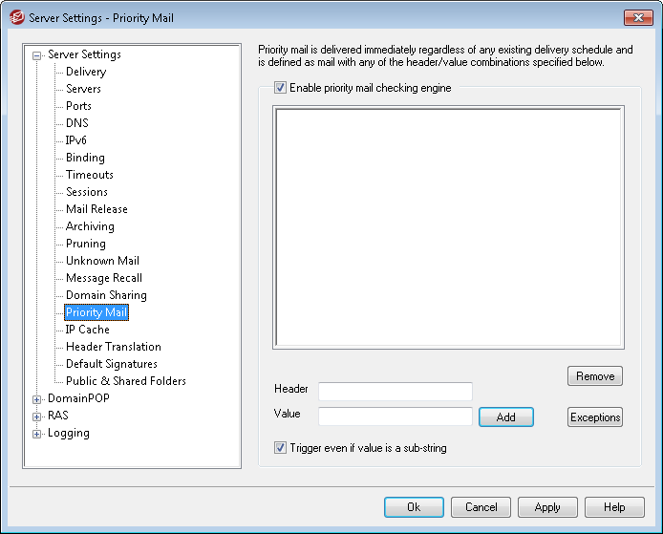
Task: Open Public & Shared Folders settings
Action: point(125,381)
